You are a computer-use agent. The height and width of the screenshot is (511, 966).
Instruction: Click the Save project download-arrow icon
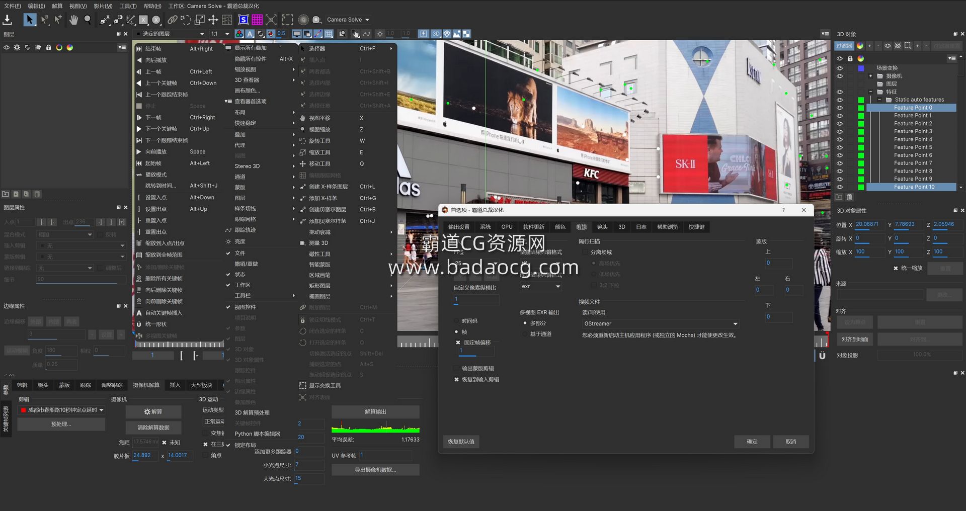8,20
